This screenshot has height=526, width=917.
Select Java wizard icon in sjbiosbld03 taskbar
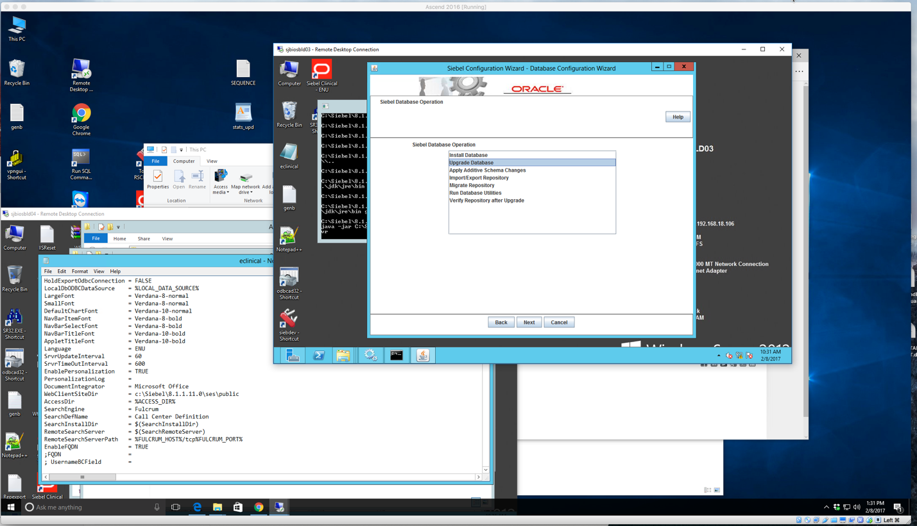423,356
